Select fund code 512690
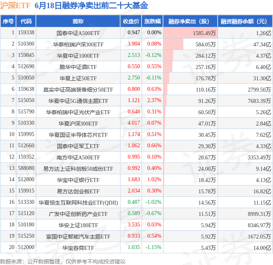 click(x=26, y=67)
